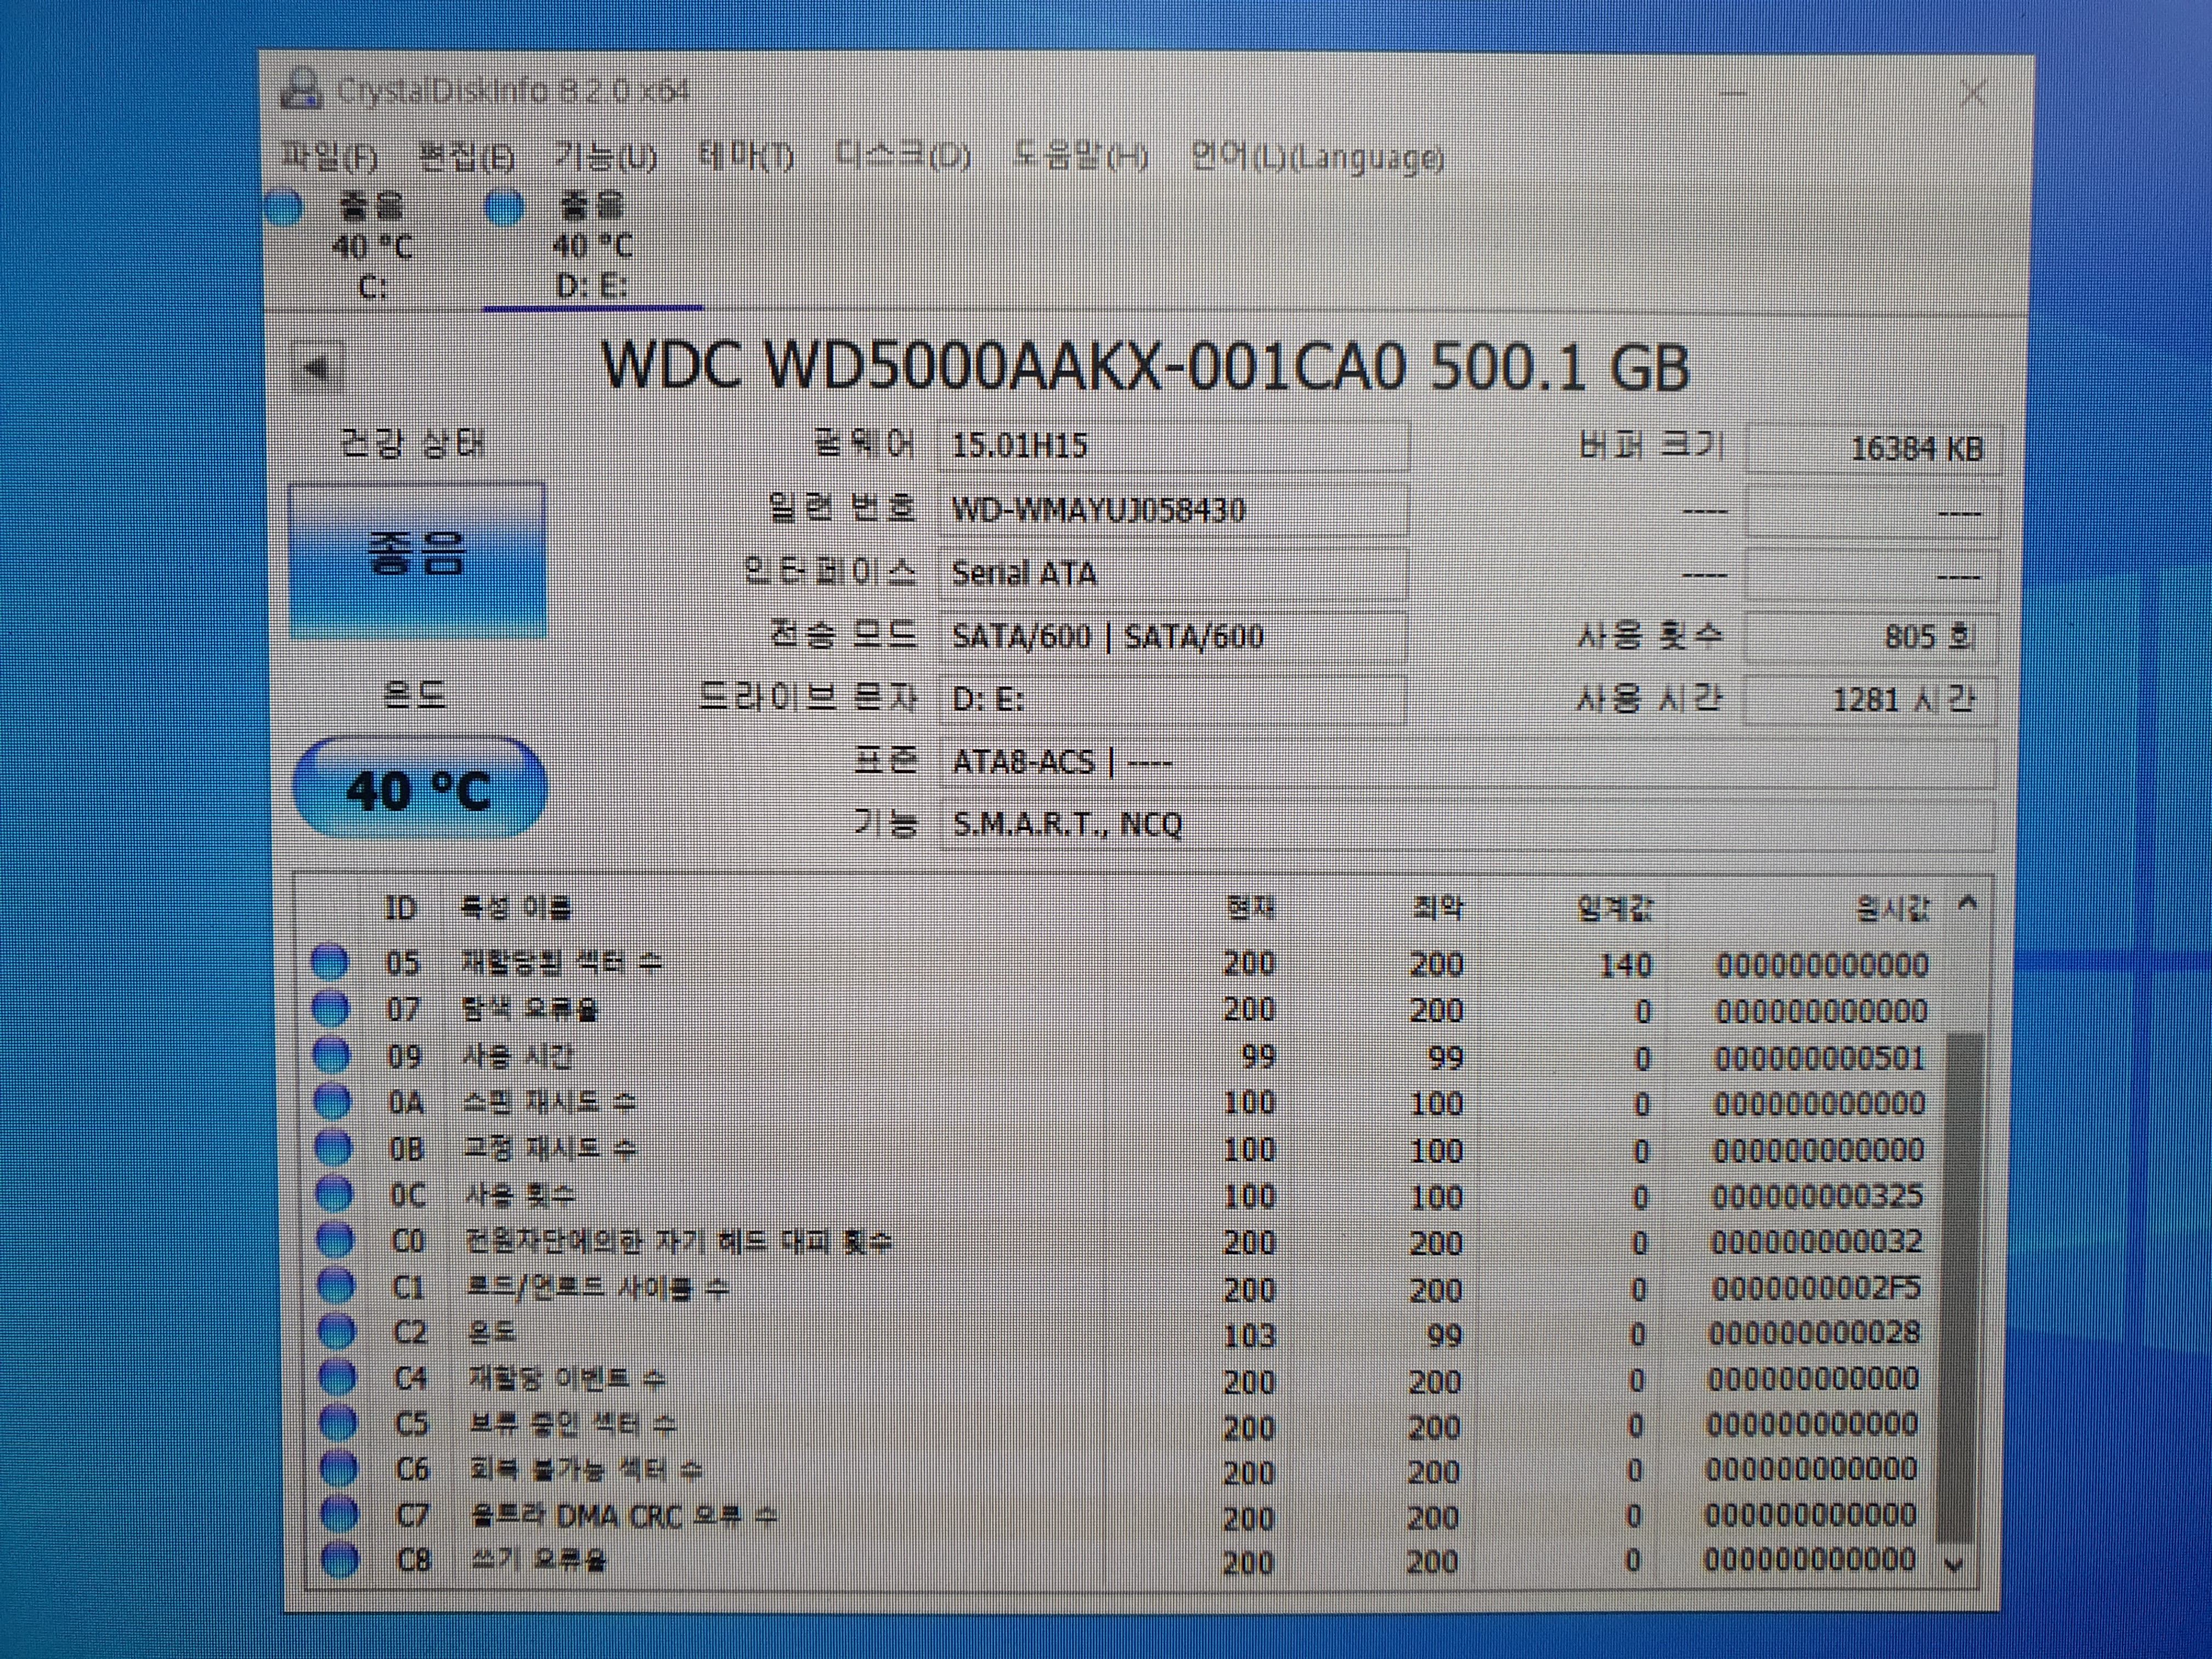Viewport: 2212px width, 1659px height.
Task: Close the CrystalDiskInfo window
Action: (1973, 95)
